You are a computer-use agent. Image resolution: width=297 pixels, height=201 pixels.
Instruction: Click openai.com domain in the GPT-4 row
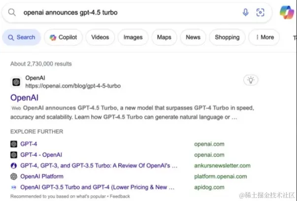pyautogui.click(x=209, y=144)
